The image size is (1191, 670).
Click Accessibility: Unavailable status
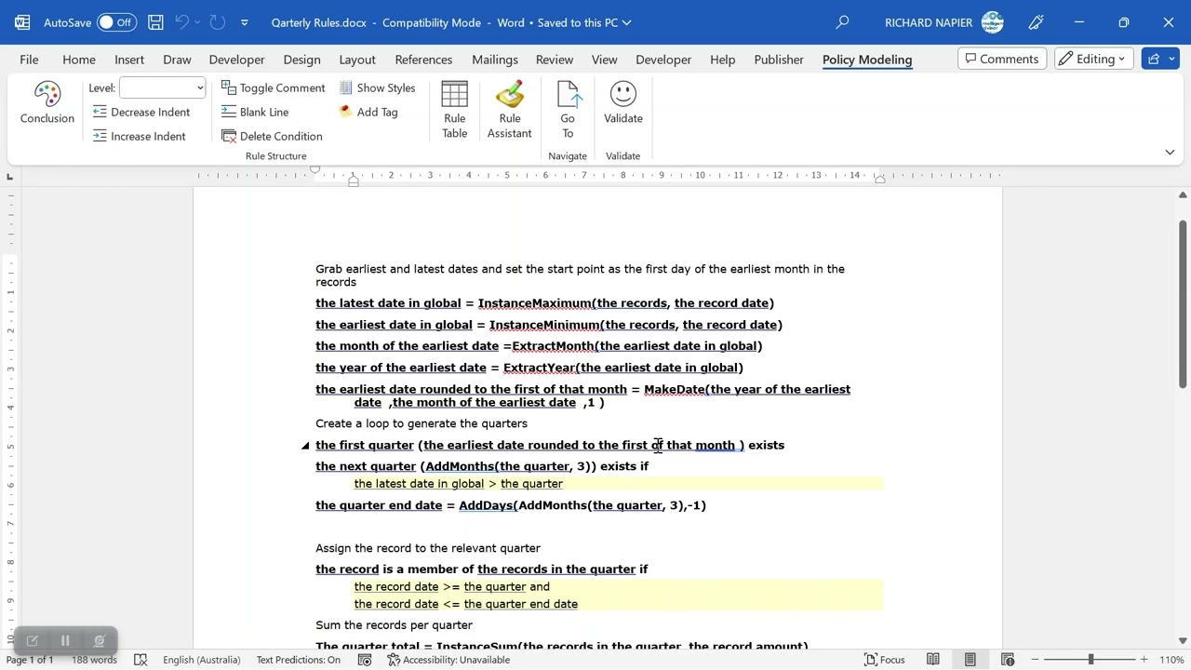(x=448, y=660)
